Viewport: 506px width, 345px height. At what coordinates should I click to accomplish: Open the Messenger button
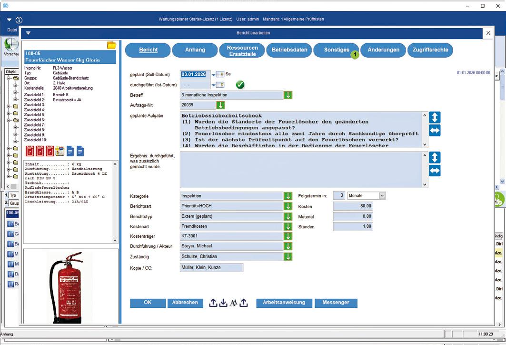coord(336,303)
